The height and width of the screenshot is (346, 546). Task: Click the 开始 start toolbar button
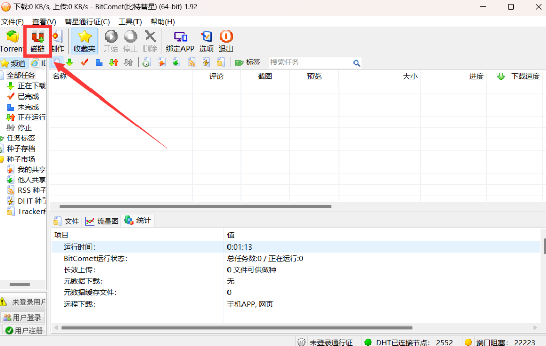click(x=111, y=41)
